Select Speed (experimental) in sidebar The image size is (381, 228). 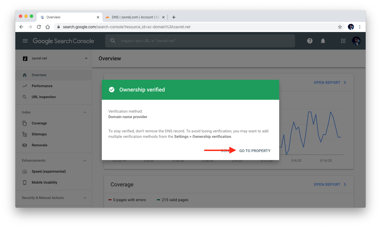pos(54,171)
